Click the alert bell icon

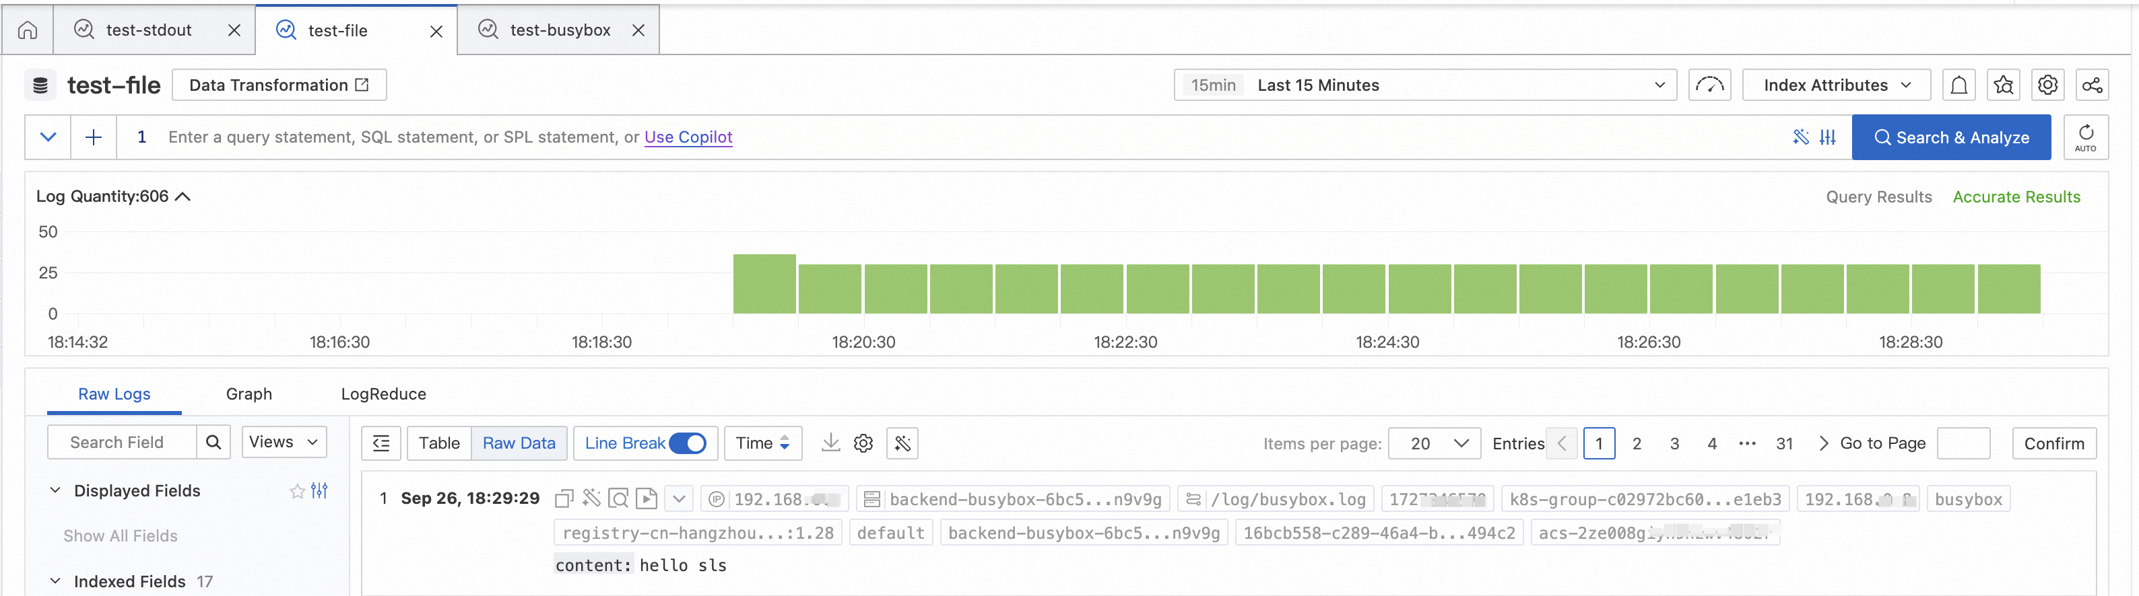click(x=1959, y=85)
